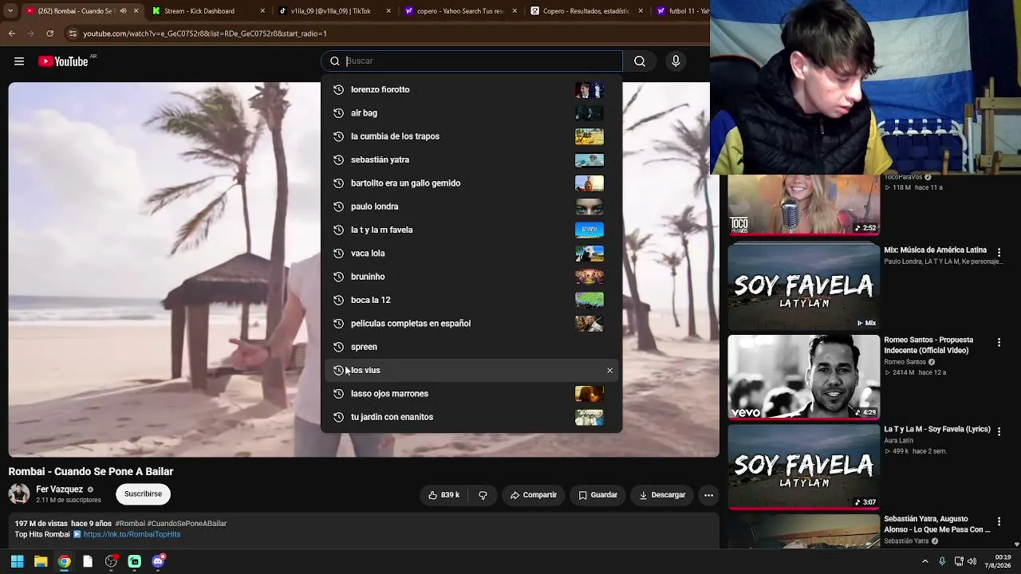Screen dimensions: 1021x574
Task: Open the Fer Vazquez channel avatar
Action: [x=19, y=494]
